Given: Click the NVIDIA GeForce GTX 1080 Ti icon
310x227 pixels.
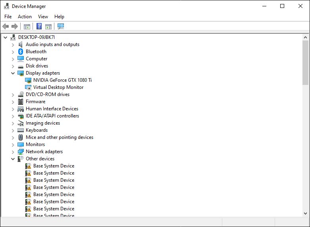Looking at the screenshot, I should (x=28, y=80).
